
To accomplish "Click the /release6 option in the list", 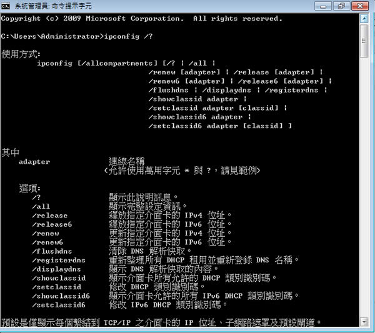I will coord(52,224).
